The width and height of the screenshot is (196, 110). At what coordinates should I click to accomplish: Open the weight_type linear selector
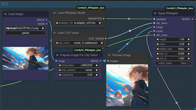[x=173, y=49]
